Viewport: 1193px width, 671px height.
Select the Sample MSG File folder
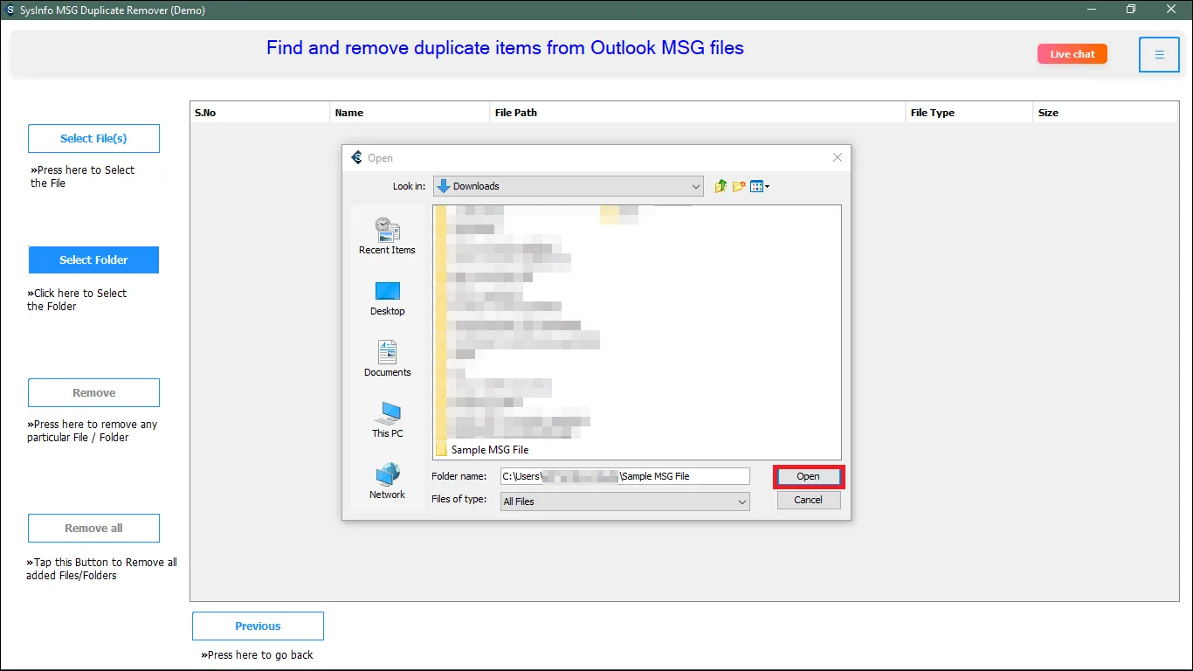pyautogui.click(x=482, y=450)
